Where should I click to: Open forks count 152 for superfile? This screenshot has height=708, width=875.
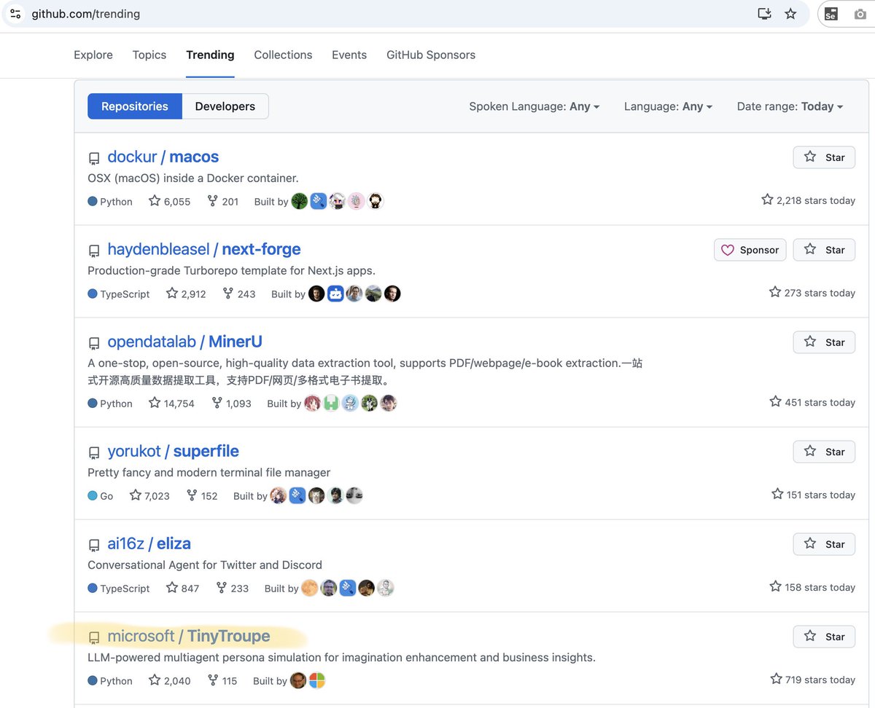pyautogui.click(x=202, y=495)
